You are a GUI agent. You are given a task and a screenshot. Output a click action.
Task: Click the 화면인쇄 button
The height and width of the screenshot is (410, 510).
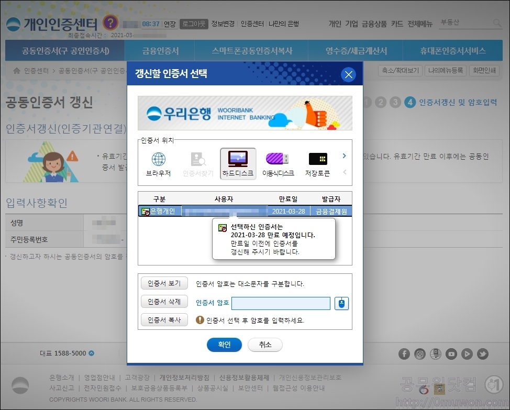point(484,71)
